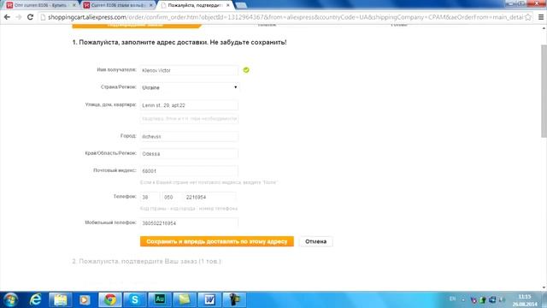This screenshot has width=547, height=308.
Task: Click phone country code field '38'
Action: (150, 197)
